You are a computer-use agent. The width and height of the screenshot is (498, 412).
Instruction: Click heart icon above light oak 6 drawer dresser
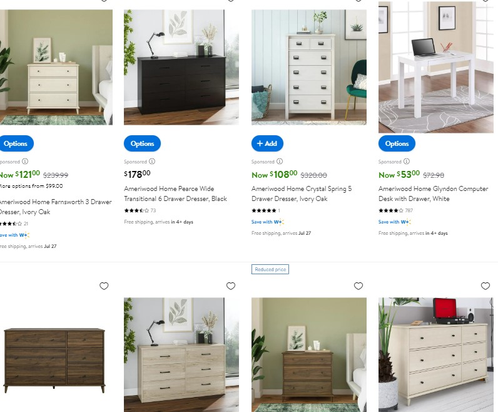coord(231,286)
